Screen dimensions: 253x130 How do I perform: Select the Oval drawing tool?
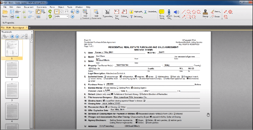pyautogui.click(x=189, y=12)
